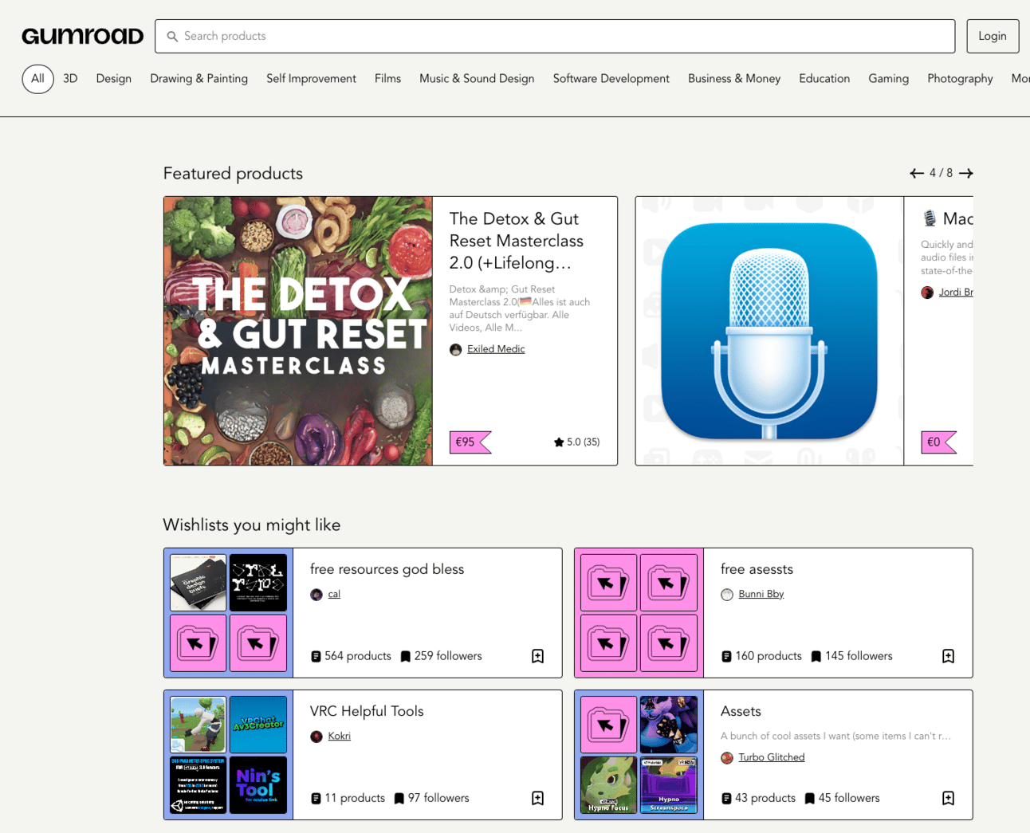This screenshot has width=1030, height=833.
Task: Click the €95 price tag
Action: (x=470, y=442)
